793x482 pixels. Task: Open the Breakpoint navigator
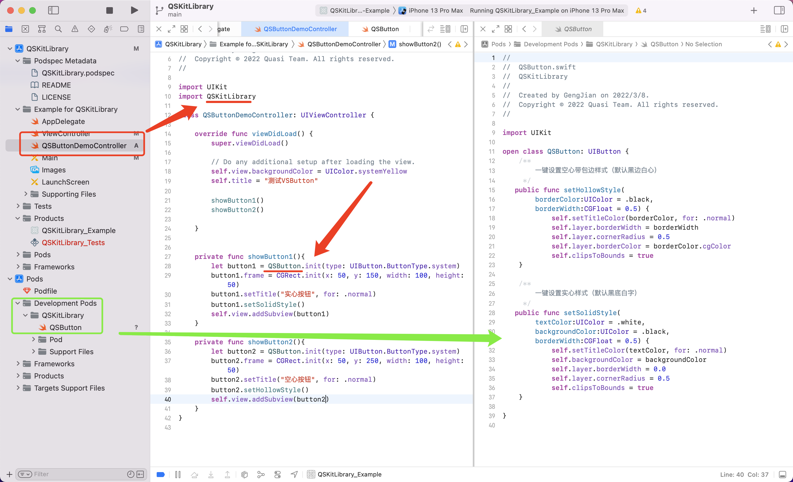pos(124,29)
